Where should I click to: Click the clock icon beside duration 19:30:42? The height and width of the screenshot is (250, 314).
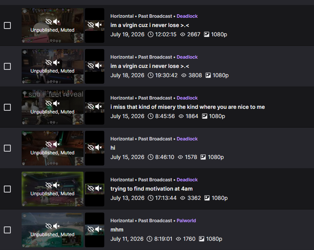pos(151,75)
